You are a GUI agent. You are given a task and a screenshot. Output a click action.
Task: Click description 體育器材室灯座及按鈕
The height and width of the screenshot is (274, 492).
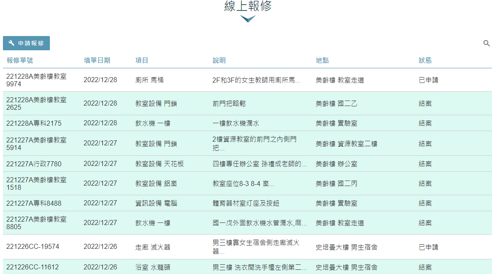click(x=246, y=203)
